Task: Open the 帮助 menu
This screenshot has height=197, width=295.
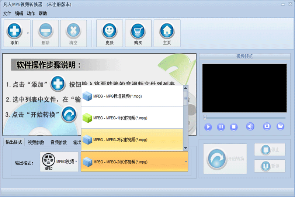Action: 43,13
